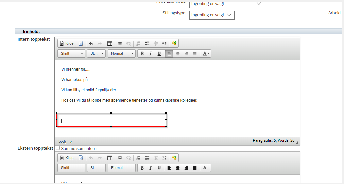Select 'p' in the editor element path
The height and width of the screenshot is (184, 344).
click(71, 141)
